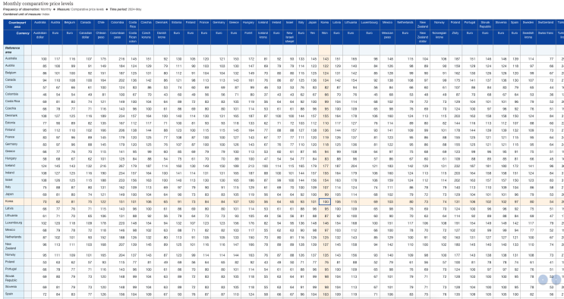This screenshot has height=299, width=564.
Task: Select the Estonia row label
Action: pyautogui.click(x=14, y=123)
